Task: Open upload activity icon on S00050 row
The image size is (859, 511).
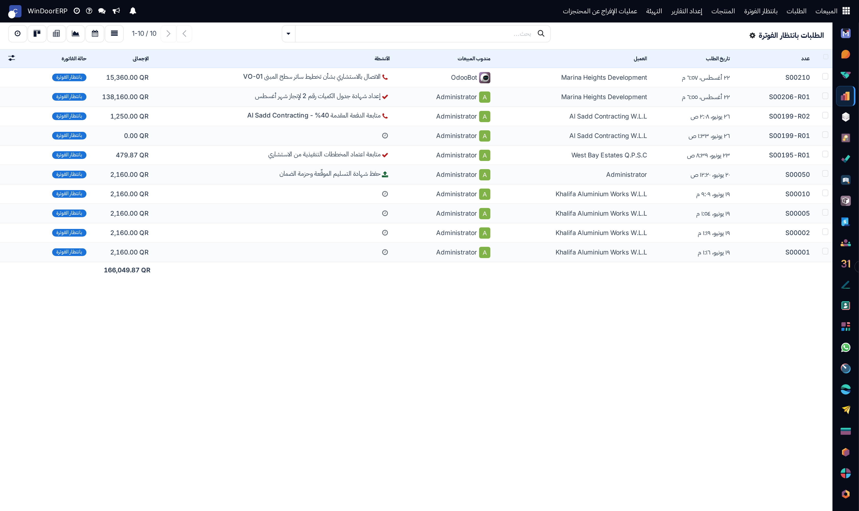Action: (x=385, y=175)
